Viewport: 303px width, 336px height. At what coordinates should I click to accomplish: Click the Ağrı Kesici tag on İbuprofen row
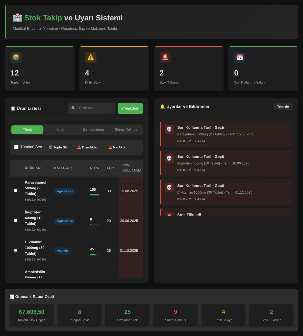click(x=65, y=221)
